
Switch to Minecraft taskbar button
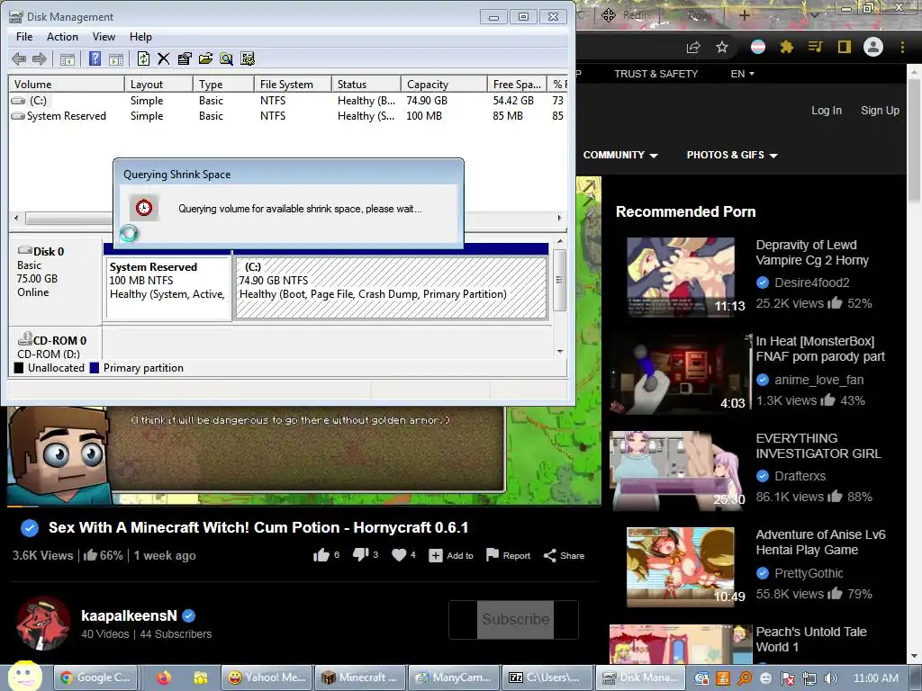[360, 678]
